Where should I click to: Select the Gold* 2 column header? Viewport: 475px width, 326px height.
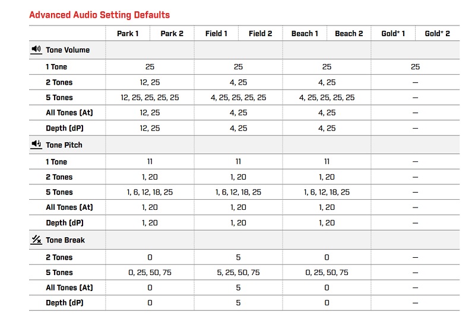pos(437,34)
